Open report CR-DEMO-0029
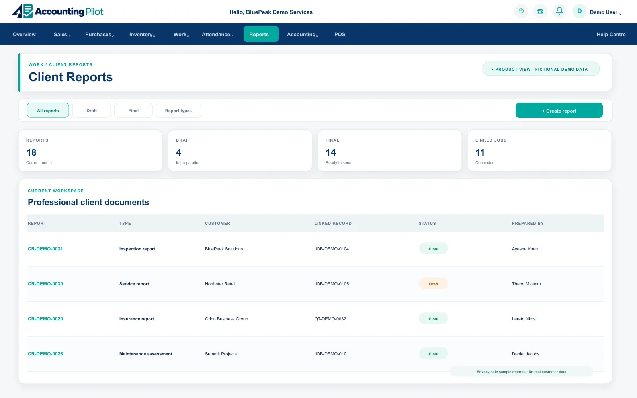Viewport: 637px width, 398px height. click(x=45, y=319)
